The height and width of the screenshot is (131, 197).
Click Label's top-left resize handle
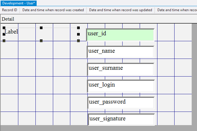pyautogui.click(x=4, y=28)
